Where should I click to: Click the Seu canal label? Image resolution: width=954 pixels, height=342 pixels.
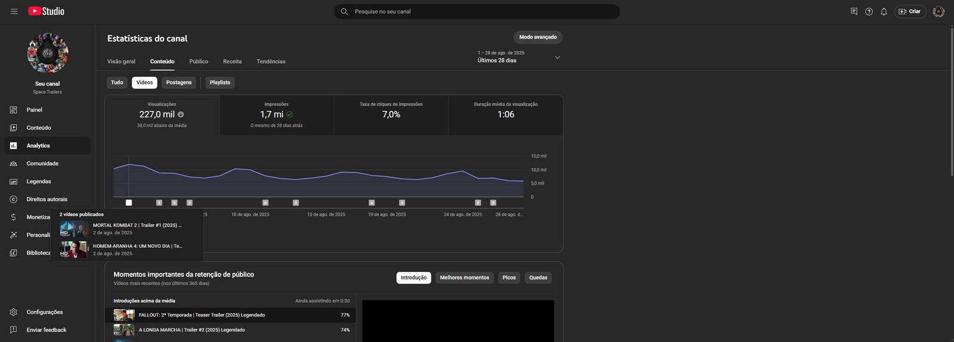click(48, 84)
